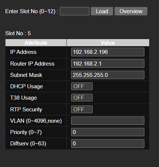Focus the Subnet Mask value field

tap(108, 75)
